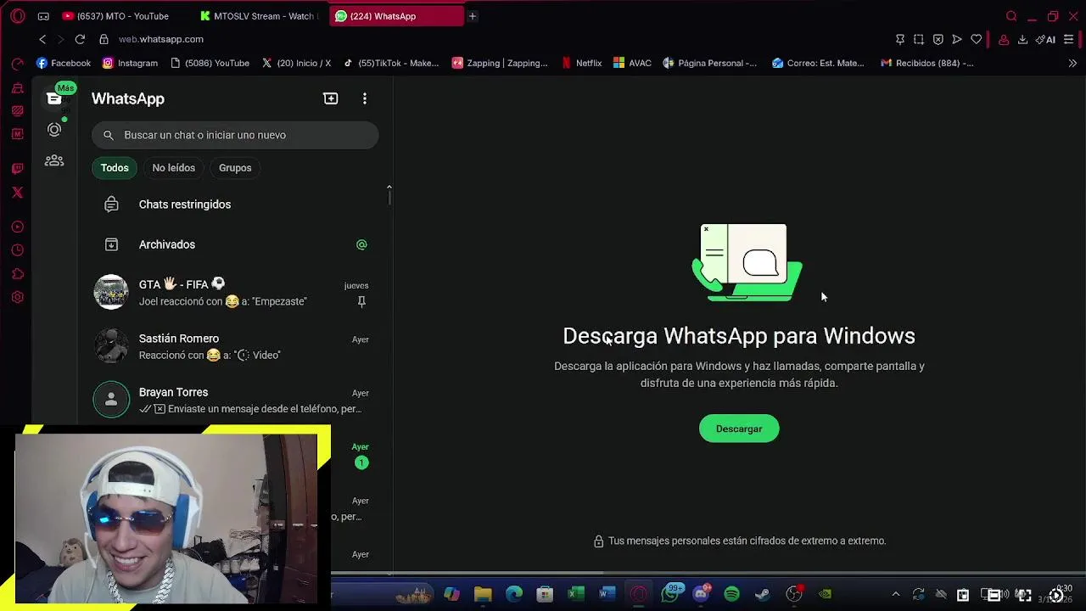Click the pin icon in Opera toolbar
This screenshot has width=1086, height=611.
pos(900,39)
